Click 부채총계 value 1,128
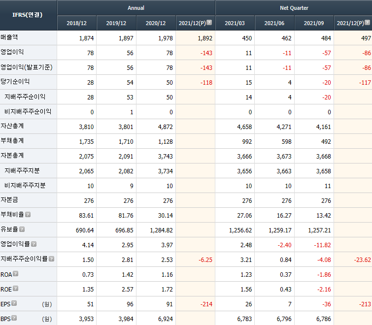The image size is (372, 325). 166,141
